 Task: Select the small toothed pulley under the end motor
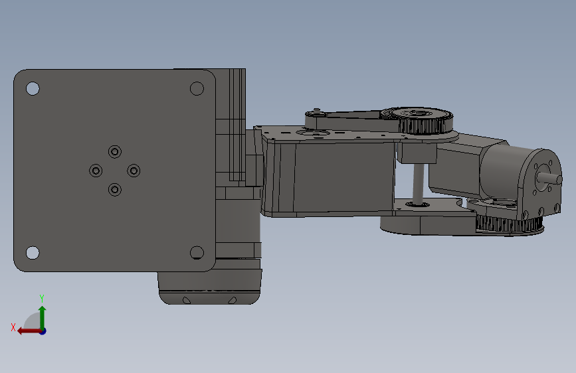[509, 224]
